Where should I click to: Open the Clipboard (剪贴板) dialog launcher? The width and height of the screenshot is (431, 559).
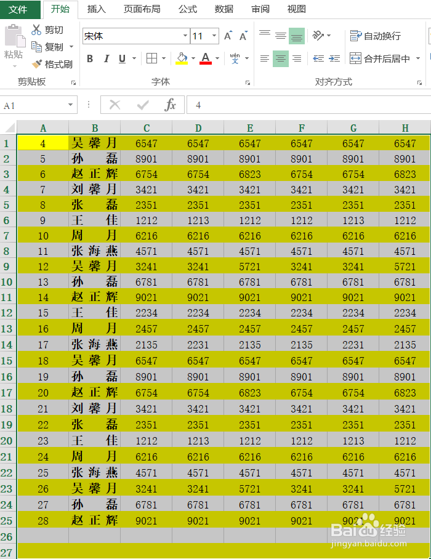tap(73, 82)
